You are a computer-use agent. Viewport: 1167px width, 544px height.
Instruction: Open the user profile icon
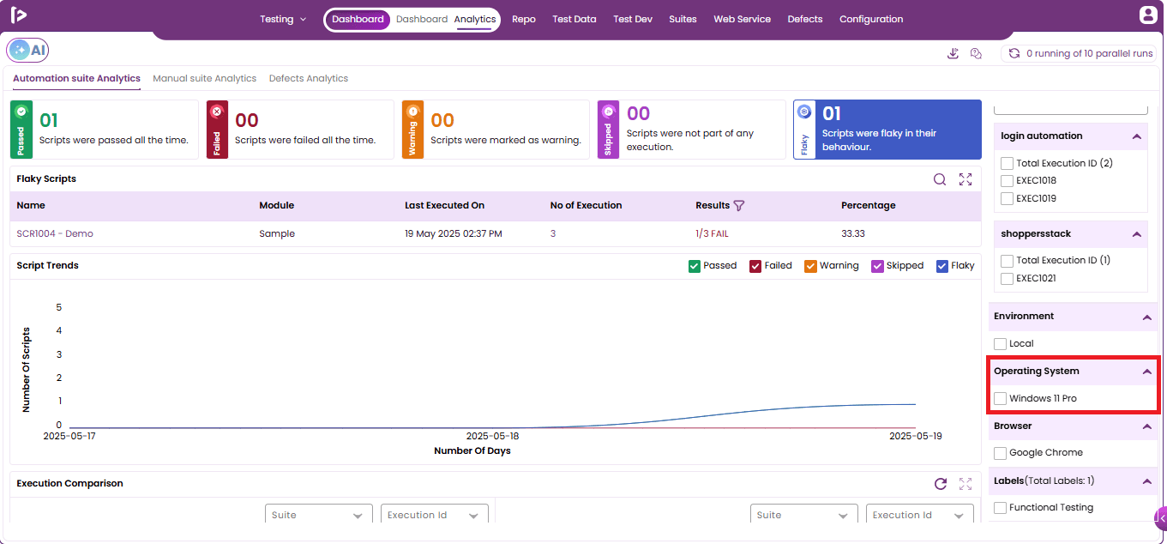pyautogui.click(x=1148, y=15)
